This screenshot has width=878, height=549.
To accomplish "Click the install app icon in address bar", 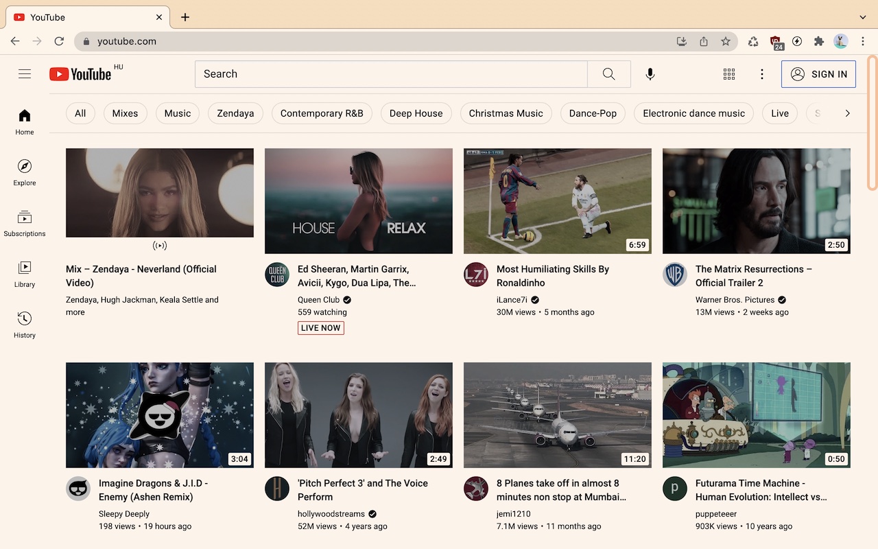I will tap(682, 41).
